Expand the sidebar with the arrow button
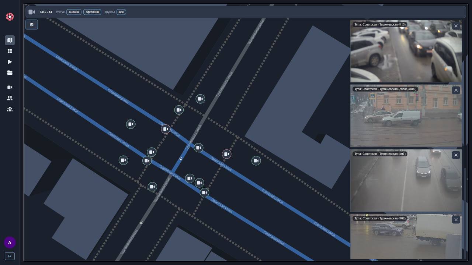The width and height of the screenshot is (472, 265). coord(10,256)
